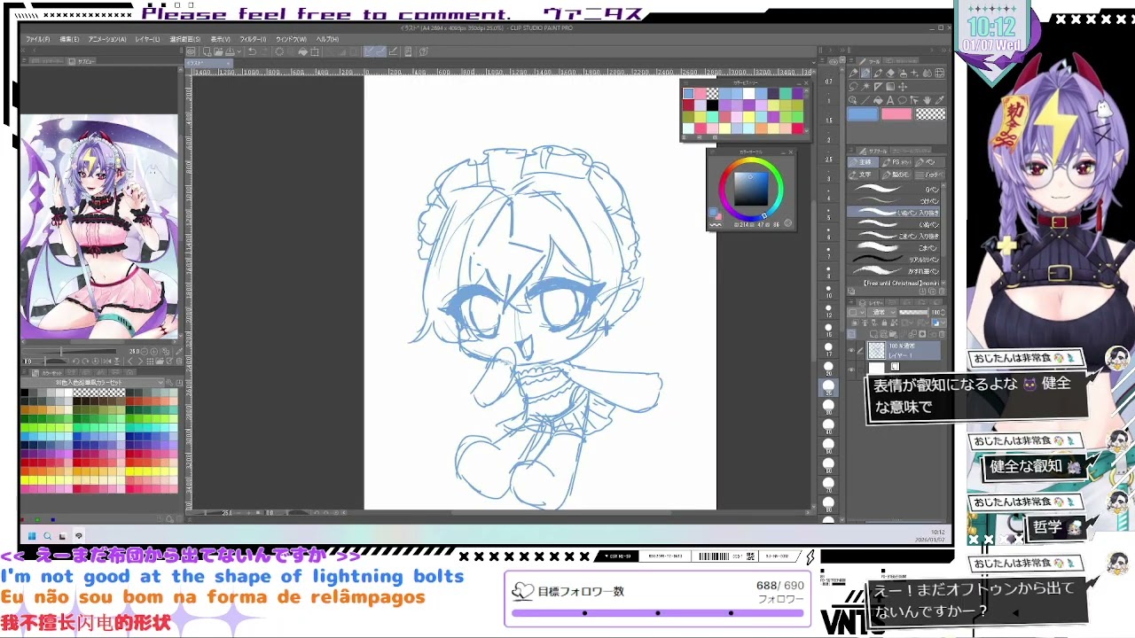This screenshot has width=1135, height=638.
Task: Click the layer opacity slider
Action: point(913,313)
